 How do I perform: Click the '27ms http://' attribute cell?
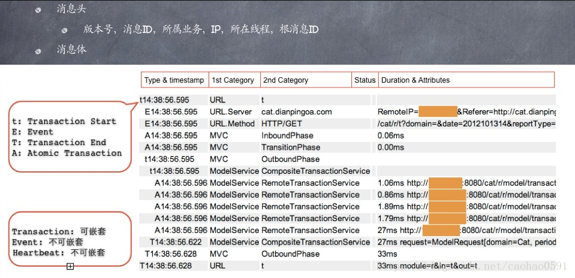tap(467, 230)
